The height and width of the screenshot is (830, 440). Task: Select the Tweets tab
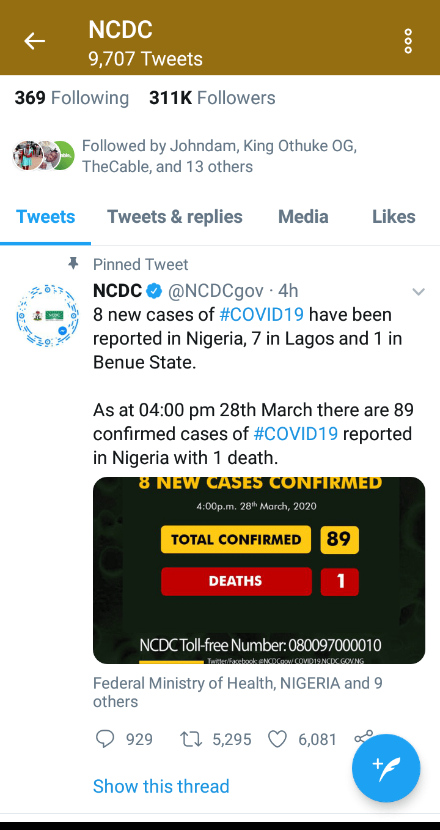(46, 217)
